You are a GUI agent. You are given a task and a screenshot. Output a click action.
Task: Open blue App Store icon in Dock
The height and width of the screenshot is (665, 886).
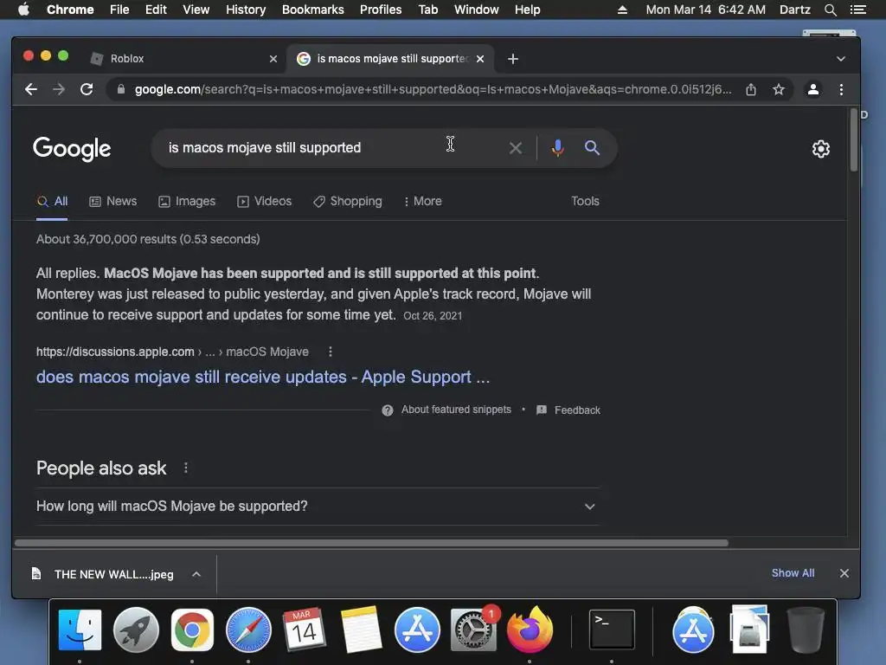pos(418,629)
